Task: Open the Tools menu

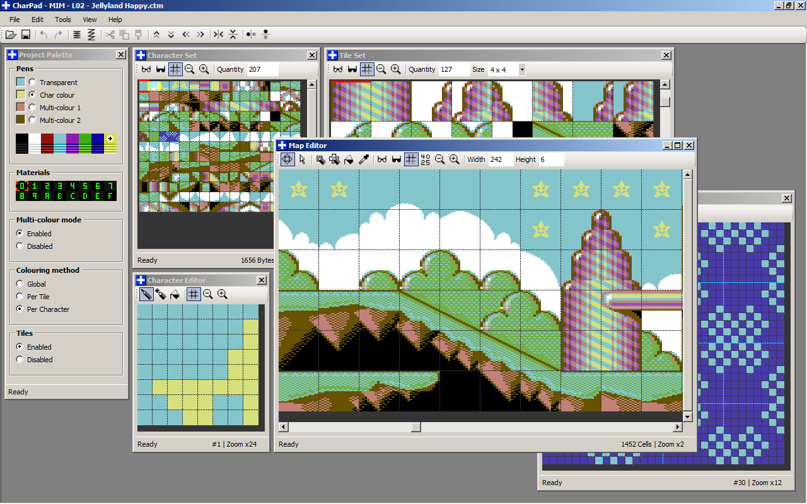Action: click(x=63, y=20)
